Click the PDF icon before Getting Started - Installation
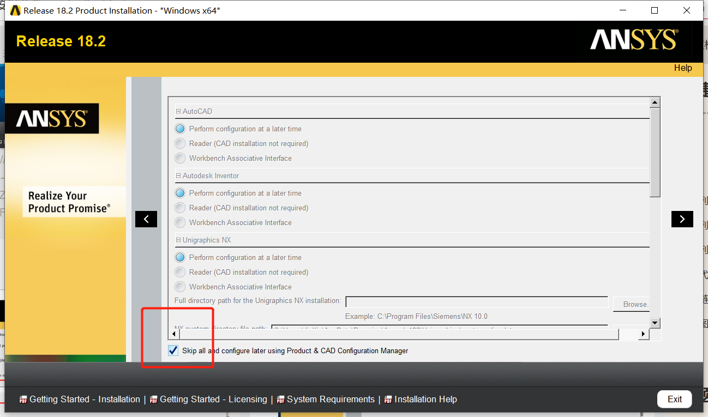The image size is (708, 417). click(23, 400)
